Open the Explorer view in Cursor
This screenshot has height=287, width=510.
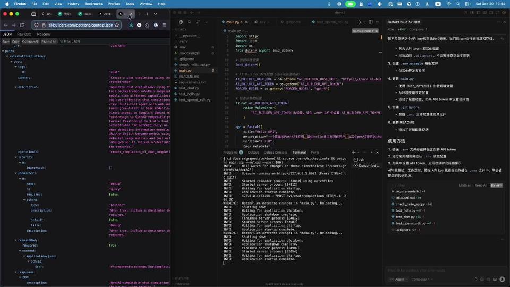(181, 22)
